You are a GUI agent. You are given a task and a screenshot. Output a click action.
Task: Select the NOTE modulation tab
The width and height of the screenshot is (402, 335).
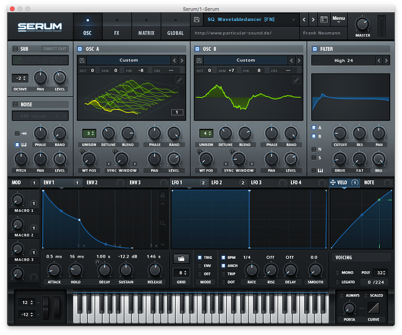point(377,183)
